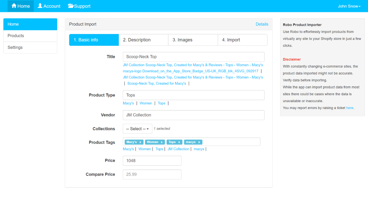Image resolution: width=368 pixels, height=207 pixels.
Task: Click the Support folder icon
Action: coord(71,6)
